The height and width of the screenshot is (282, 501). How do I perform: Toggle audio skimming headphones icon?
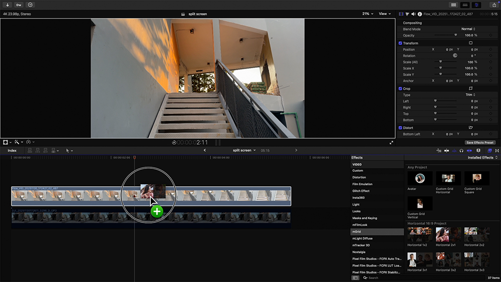tap(461, 150)
